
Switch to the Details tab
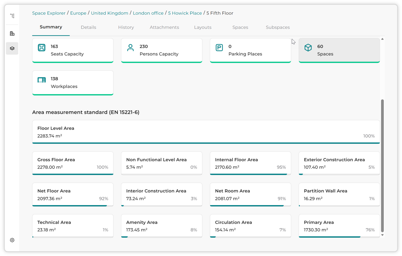point(88,27)
